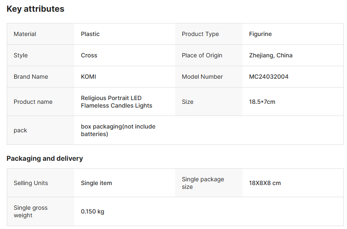
Task: Select the 18X8X8 cm package size
Action: [265, 183]
